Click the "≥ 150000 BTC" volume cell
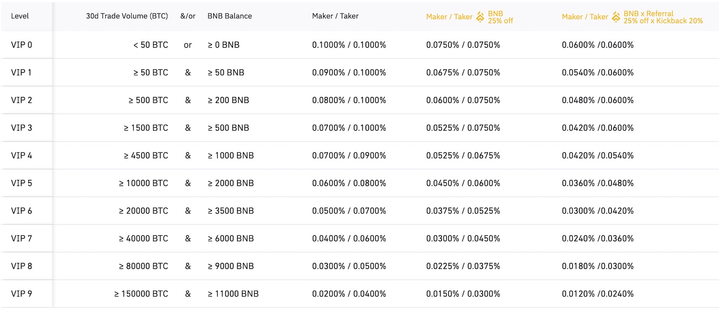This screenshot has height=309, width=719. pyautogui.click(x=141, y=294)
